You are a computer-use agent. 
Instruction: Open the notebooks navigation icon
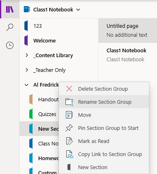click(10, 9)
